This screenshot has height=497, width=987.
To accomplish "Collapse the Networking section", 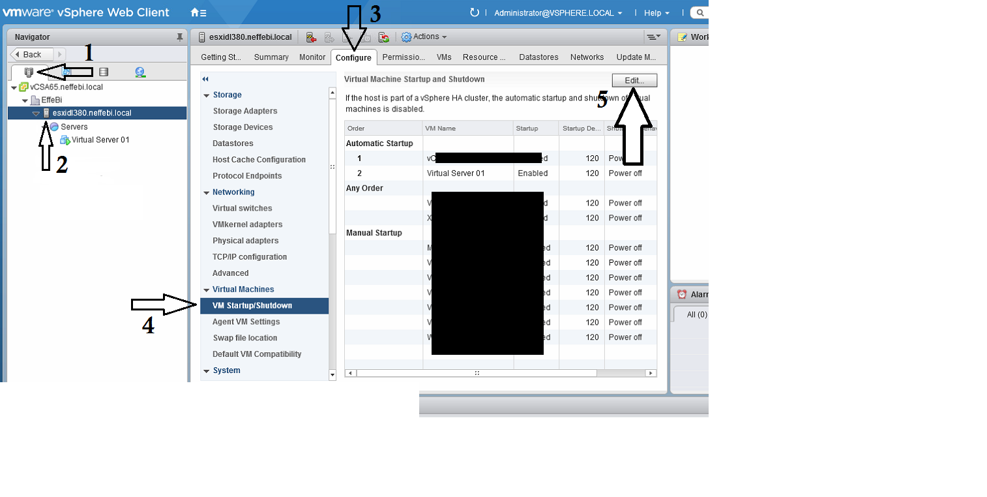I will 206,192.
